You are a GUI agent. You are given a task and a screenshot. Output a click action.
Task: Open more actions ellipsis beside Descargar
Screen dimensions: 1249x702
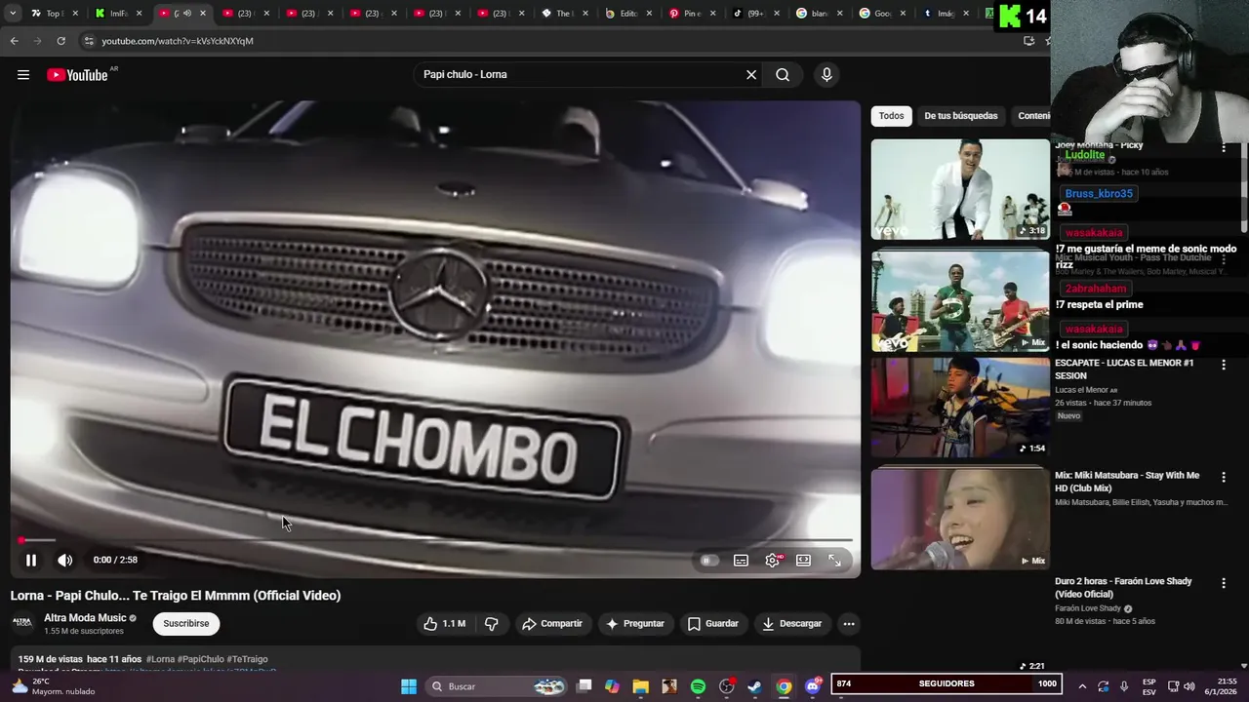coord(849,623)
